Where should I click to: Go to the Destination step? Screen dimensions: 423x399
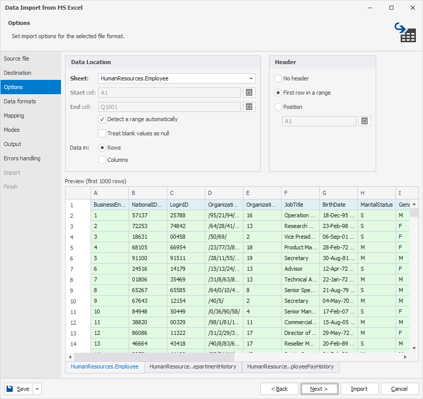point(31,73)
